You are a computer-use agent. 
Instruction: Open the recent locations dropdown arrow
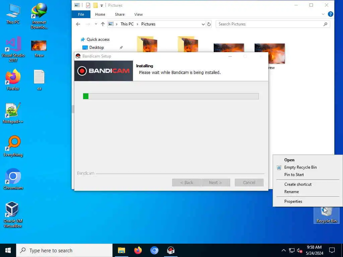click(x=96, y=24)
